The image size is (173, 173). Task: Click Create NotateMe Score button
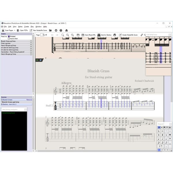point(128,35)
